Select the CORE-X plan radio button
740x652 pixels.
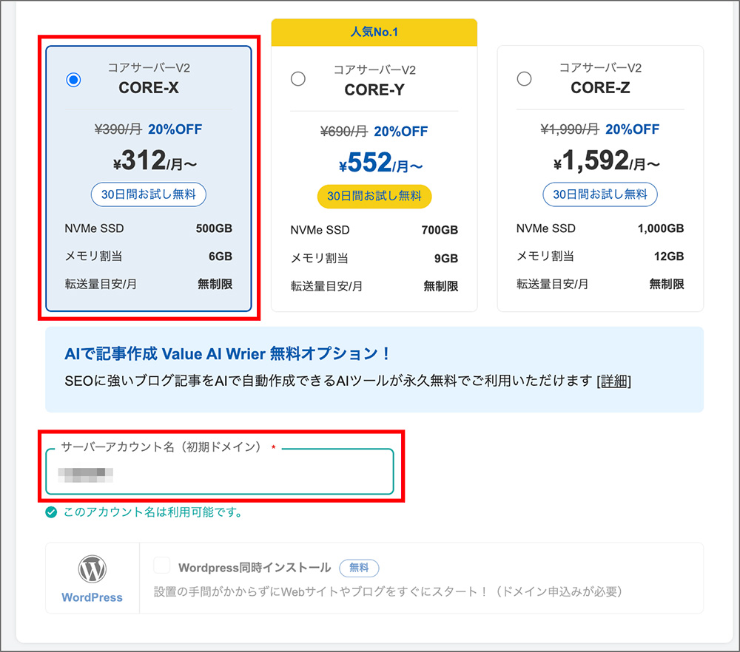click(73, 80)
